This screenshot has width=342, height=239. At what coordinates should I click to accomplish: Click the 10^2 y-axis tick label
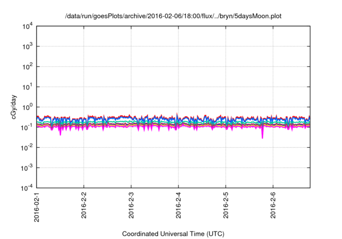point(28,67)
